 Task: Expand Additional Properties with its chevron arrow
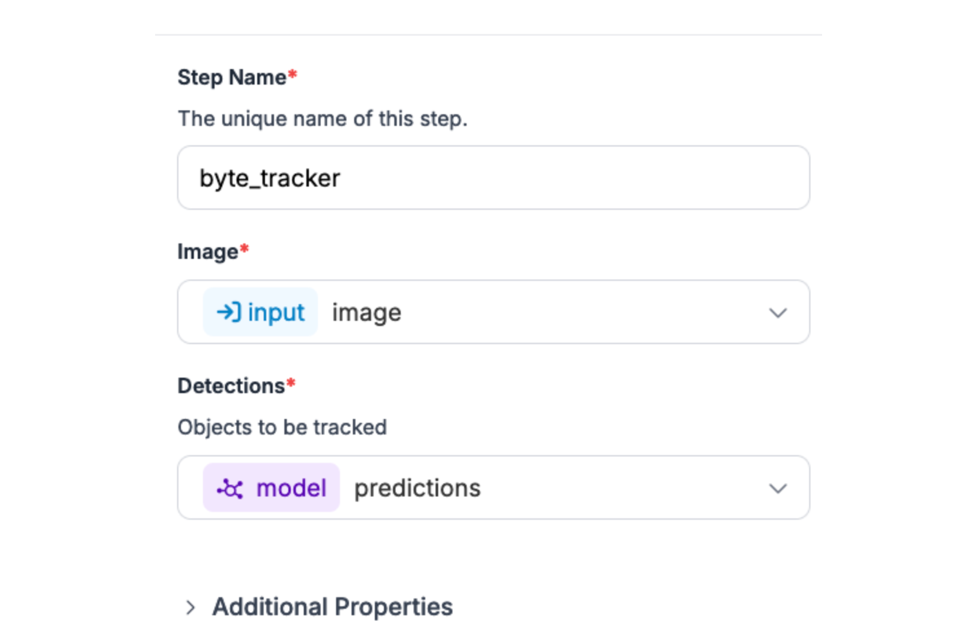click(x=190, y=607)
